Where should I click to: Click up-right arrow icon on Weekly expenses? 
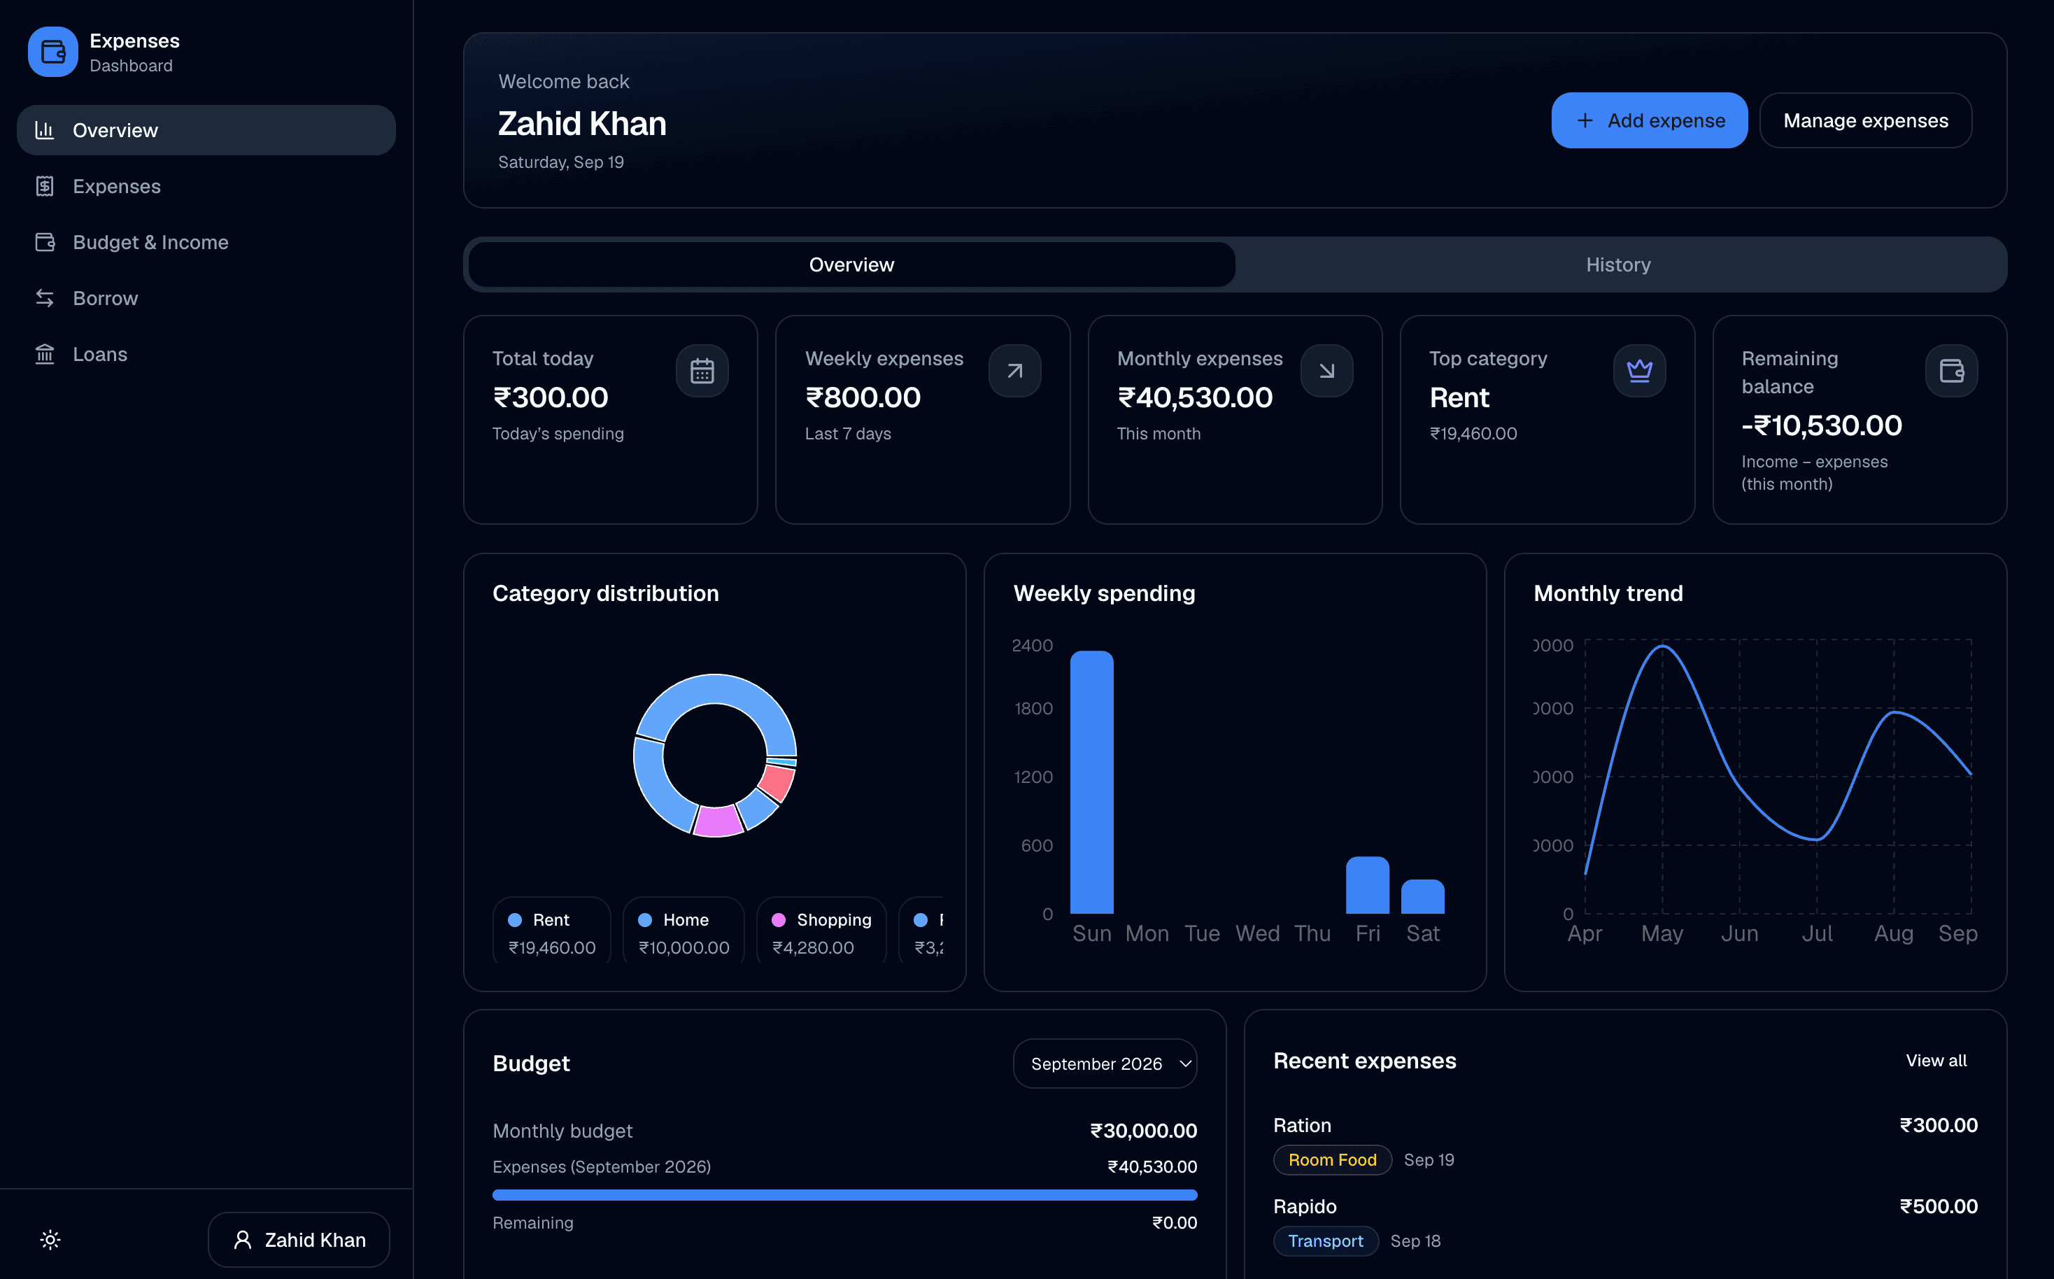point(1014,371)
